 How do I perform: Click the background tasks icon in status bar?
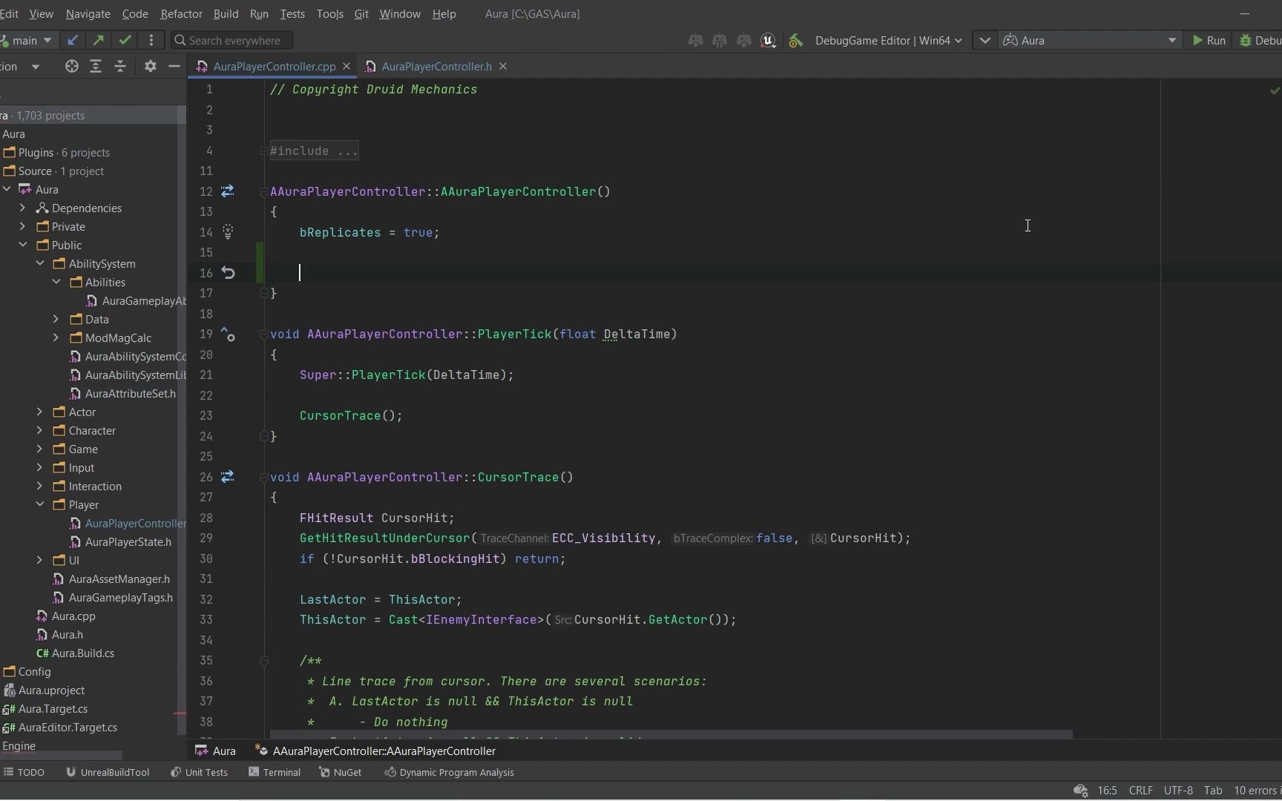pos(1081,791)
